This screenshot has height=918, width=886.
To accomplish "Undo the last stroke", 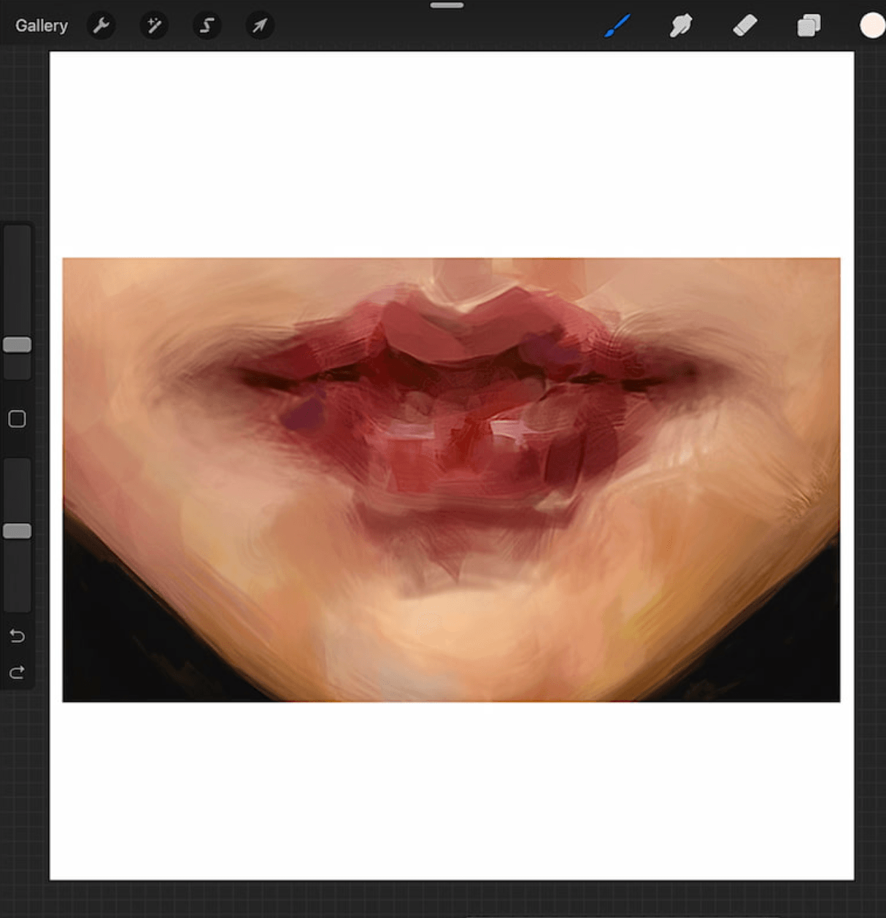I will click(17, 636).
